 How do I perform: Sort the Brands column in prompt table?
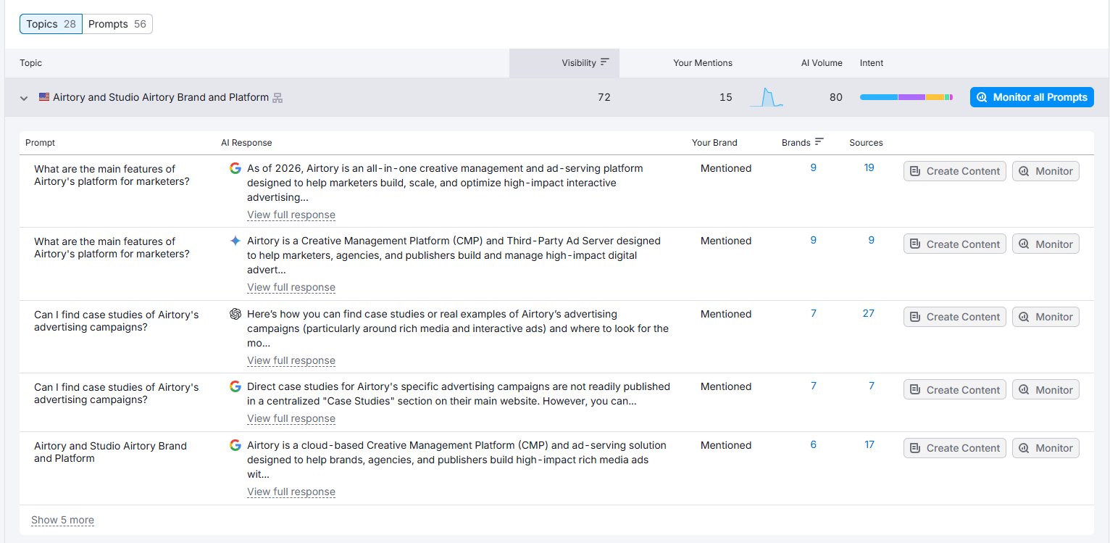coord(803,143)
